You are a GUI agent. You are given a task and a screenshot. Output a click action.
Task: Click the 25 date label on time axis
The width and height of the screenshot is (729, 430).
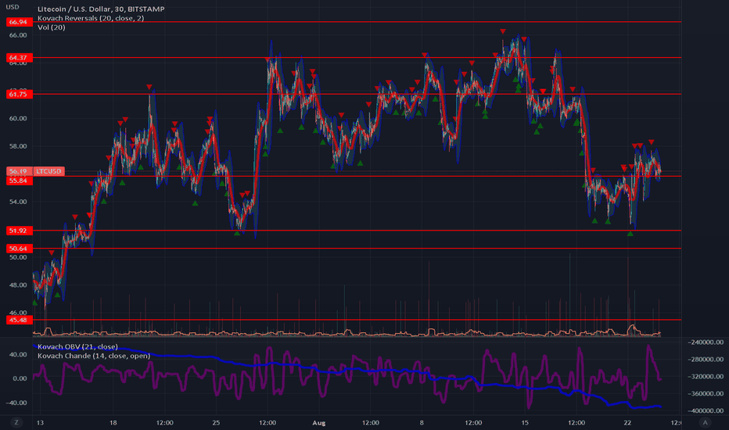(x=216, y=422)
